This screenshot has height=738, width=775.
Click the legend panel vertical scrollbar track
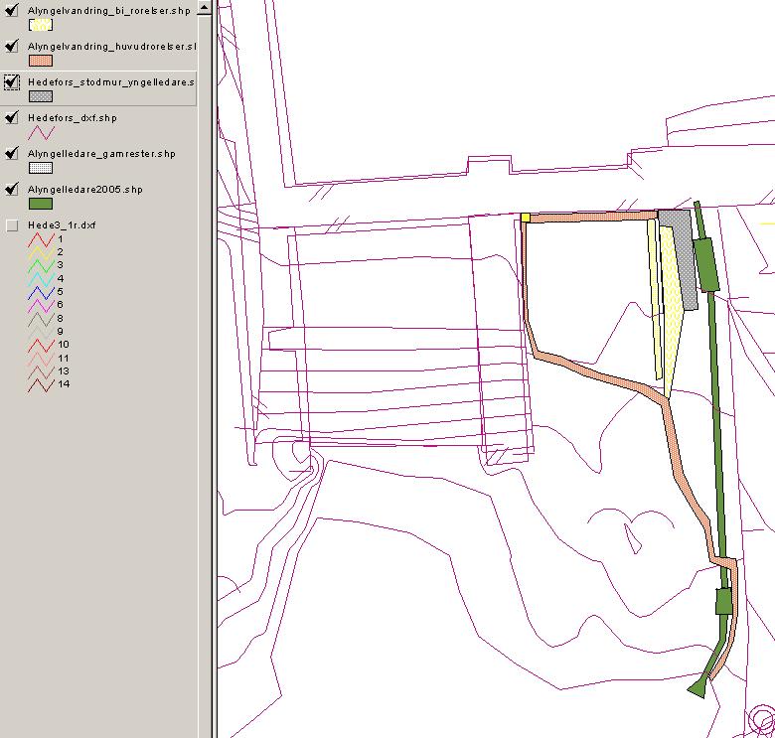pyautogui.click(x=204, y=375)
